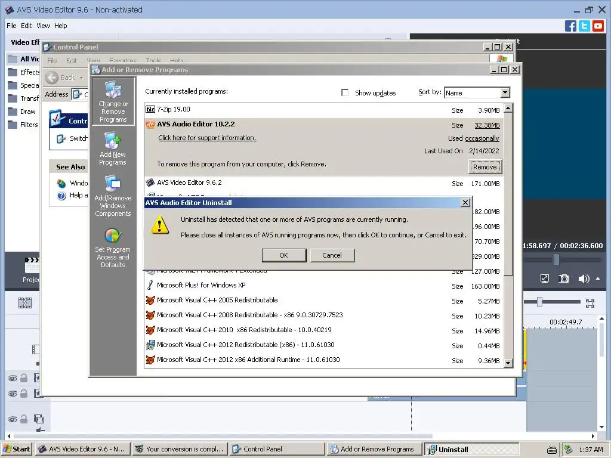611x458 pixels.
Task: Toggle the Show updates checkbox
Action: click(x=345, y=92)
